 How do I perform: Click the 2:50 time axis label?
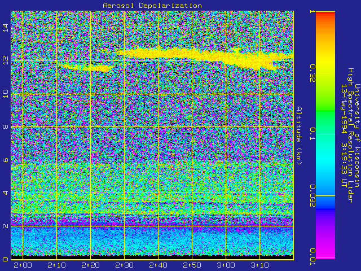(192, 265)
